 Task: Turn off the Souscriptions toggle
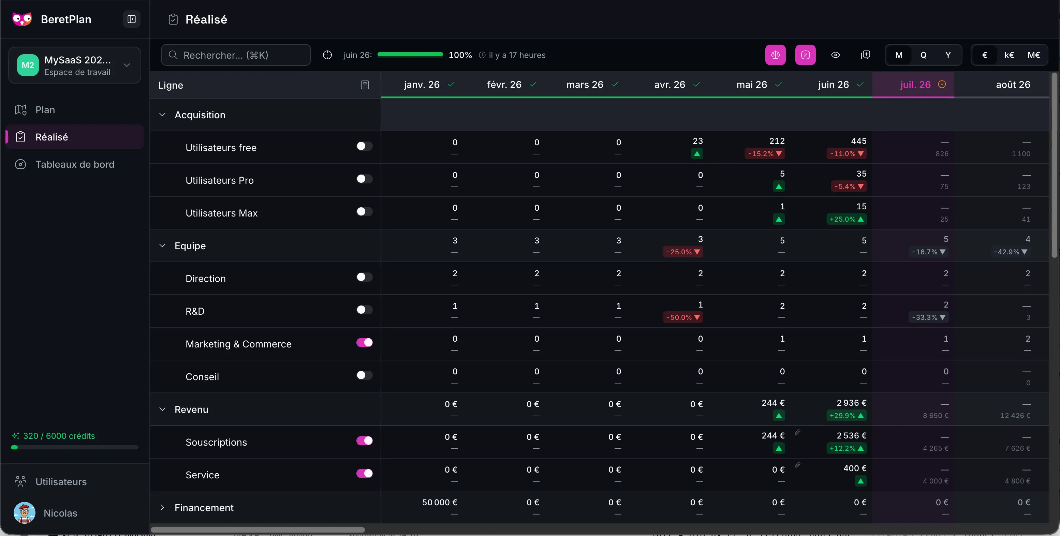(x=364, y=441)
